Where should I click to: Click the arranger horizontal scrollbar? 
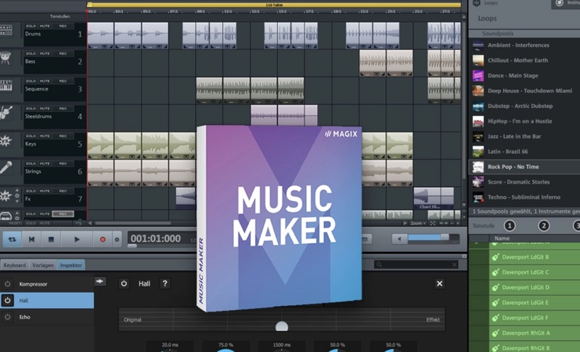133,223
